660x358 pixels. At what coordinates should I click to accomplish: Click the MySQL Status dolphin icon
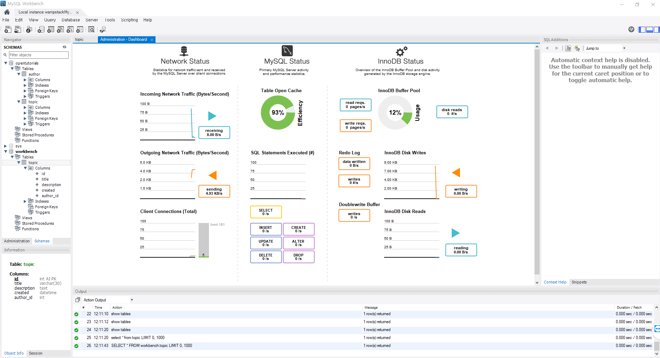287,51
